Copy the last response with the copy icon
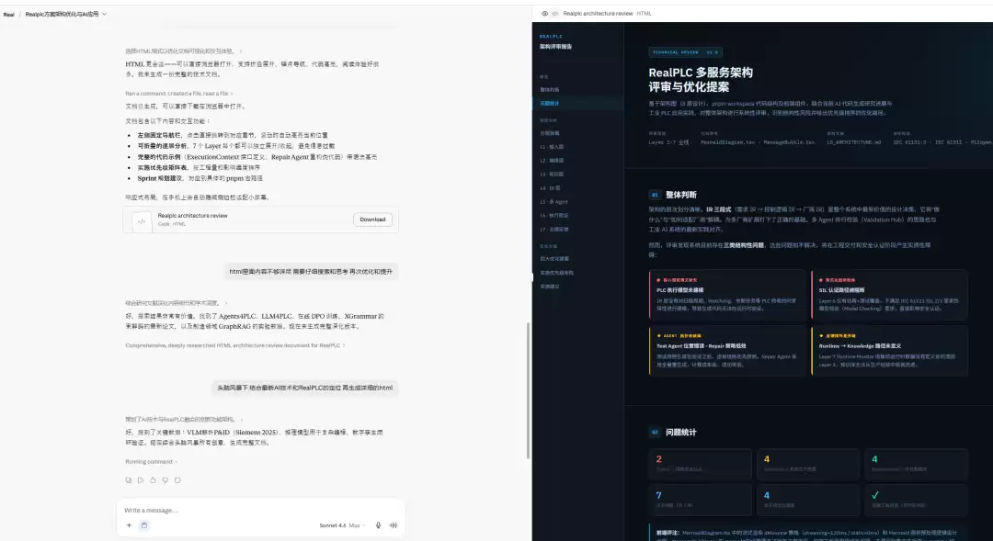993x541 pixels. point(129,480)
